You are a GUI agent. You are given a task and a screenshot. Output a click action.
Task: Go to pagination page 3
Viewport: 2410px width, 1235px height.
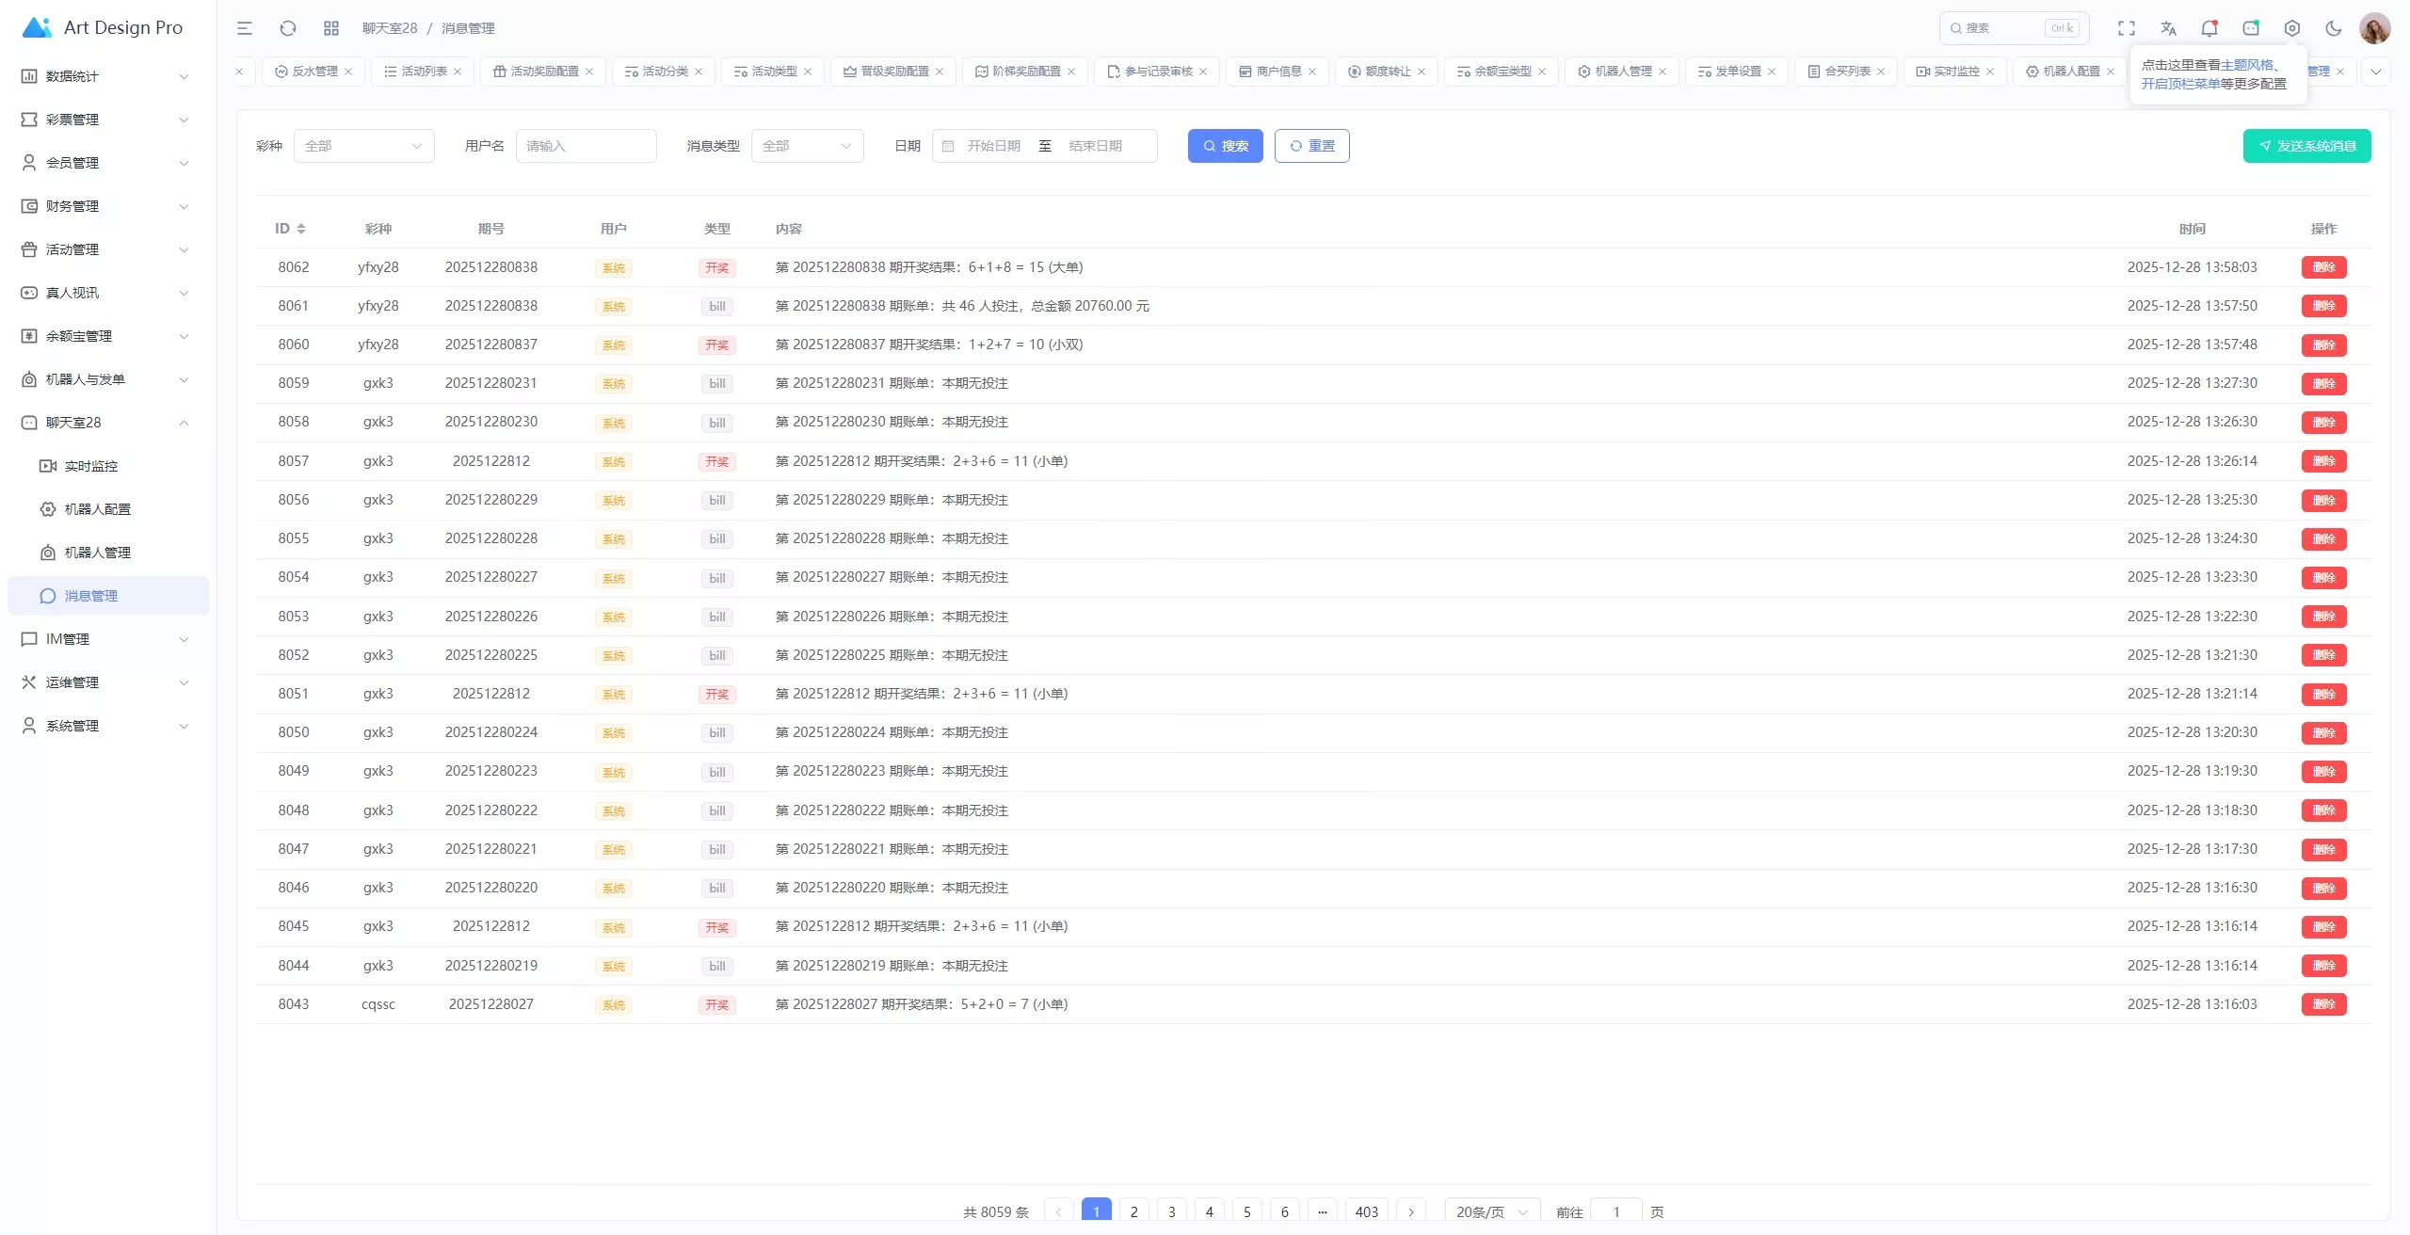point(1171,1211)
